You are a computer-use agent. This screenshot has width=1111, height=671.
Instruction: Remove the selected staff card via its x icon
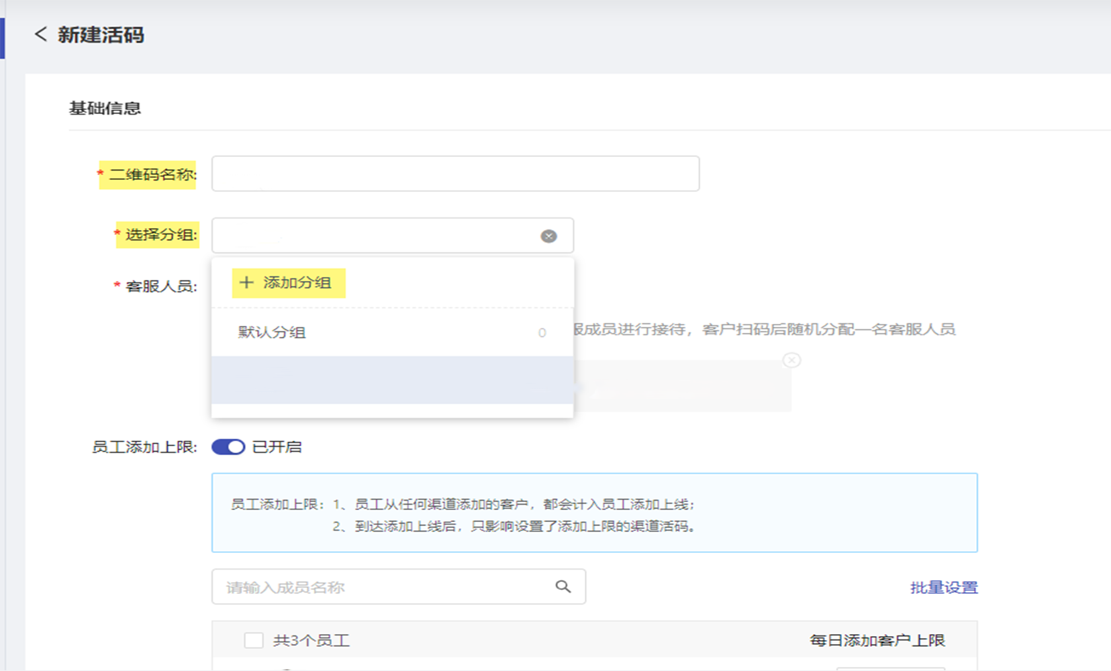(x=791, y=360)
